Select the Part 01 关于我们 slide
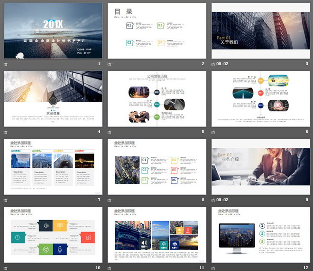 pyautogui.click(x=261, y=30)
